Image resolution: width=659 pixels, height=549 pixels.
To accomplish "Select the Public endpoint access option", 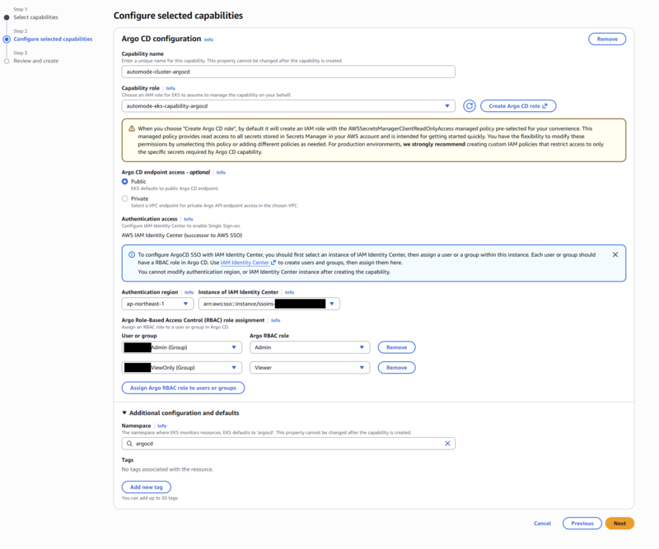I will coord(125,181).
